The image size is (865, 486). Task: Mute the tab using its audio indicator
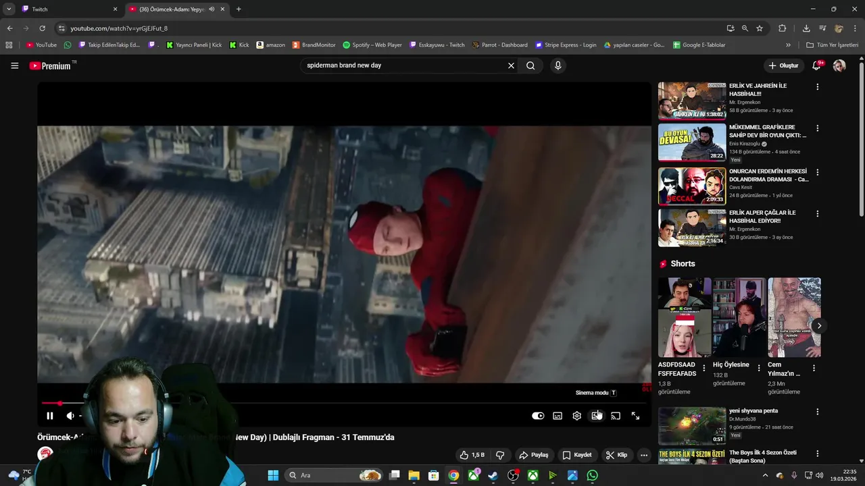click(212, 9)
